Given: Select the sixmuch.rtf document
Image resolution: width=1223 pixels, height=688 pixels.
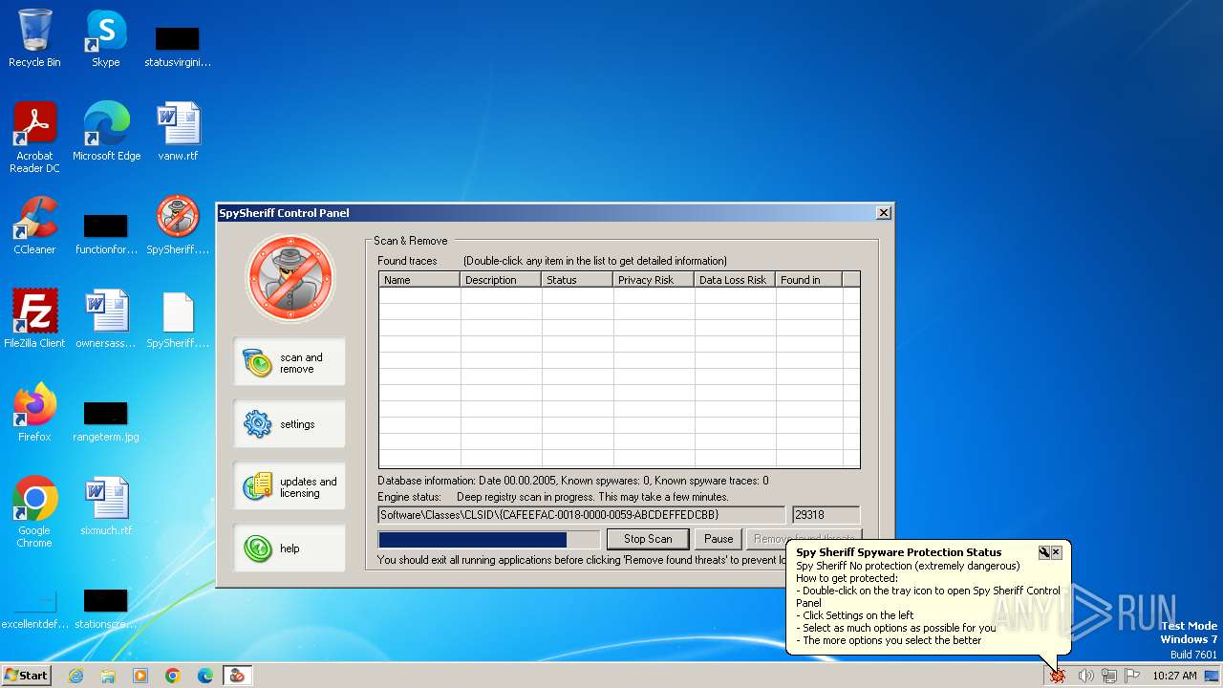Looking at the screenshot, I should click(106, 506).
